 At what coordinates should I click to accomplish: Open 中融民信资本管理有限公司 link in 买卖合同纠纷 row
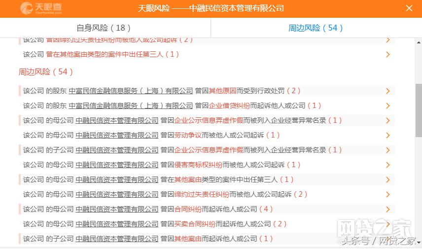(117, 224)
